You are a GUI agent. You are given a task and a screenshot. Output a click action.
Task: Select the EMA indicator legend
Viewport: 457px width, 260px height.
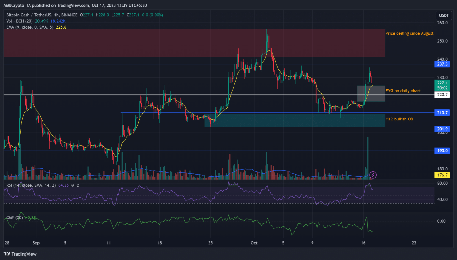[x=30, y=27]
